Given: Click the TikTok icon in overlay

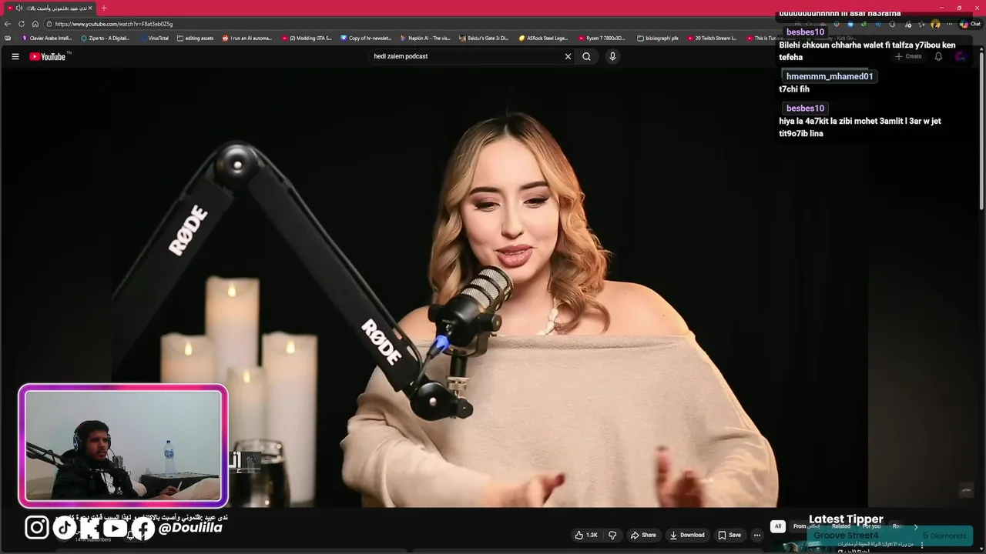Looking at the screenshot, I should (x=64, y=527).
